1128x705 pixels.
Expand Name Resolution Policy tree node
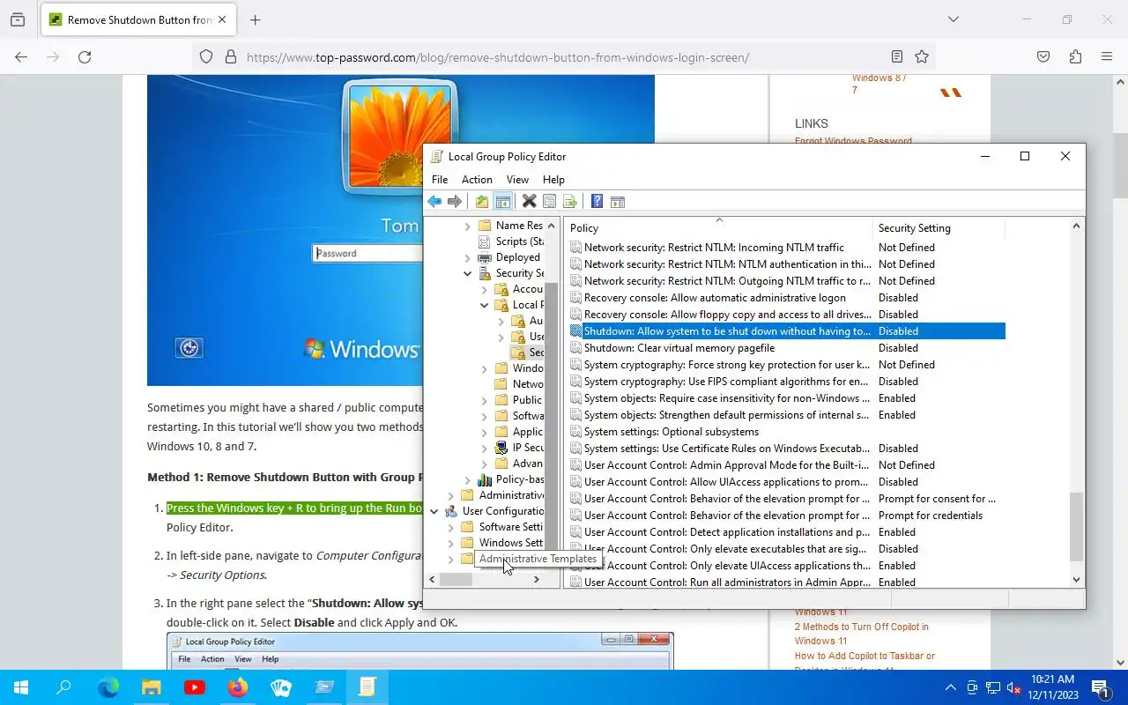coord(467,226)
